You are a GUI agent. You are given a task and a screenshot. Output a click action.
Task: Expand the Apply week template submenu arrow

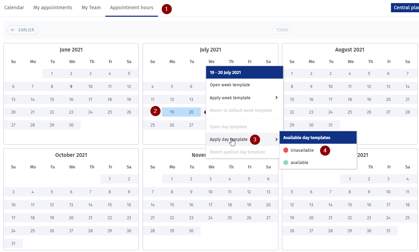[x=276, y=98]
